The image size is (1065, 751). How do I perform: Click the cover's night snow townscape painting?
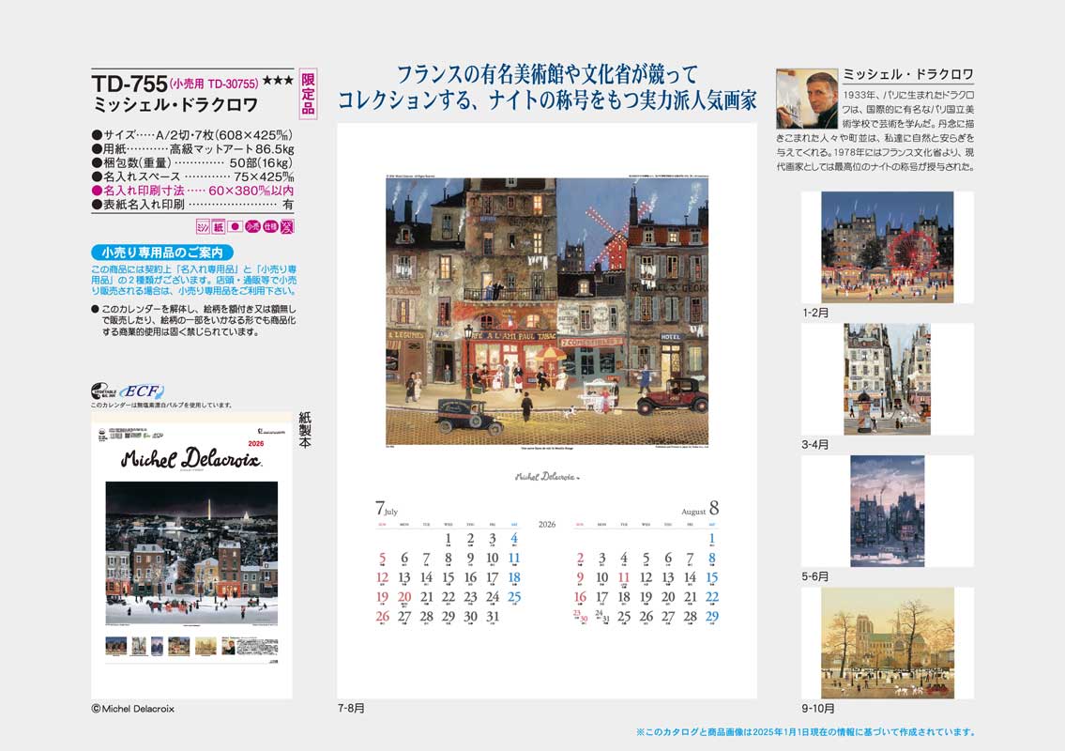pyautogui.click(x=191, y=552)
